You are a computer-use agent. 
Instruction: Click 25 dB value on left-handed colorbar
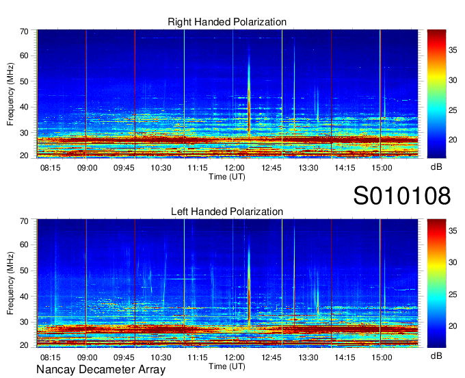pyautogui.click(x=453, y=294)
